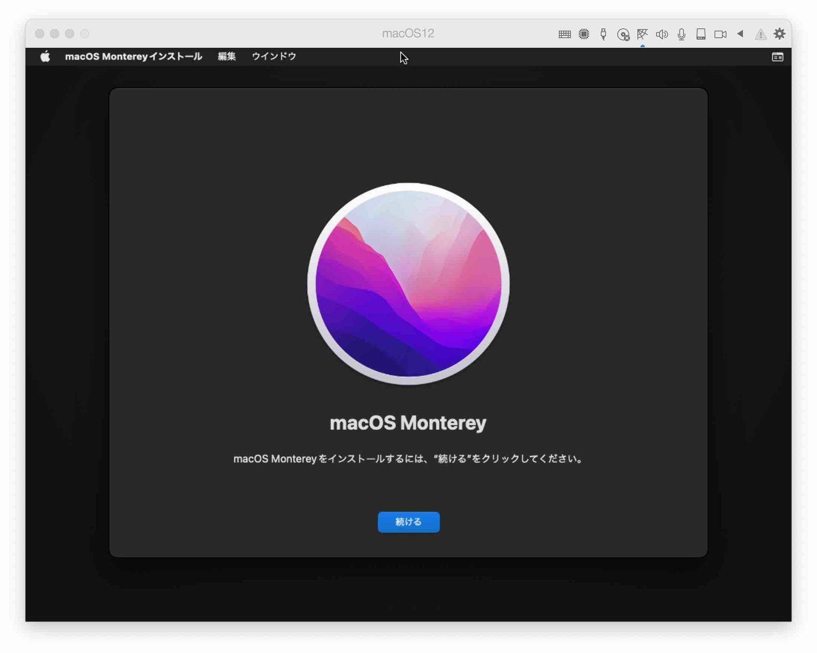Open VM settings gear icon
Image resolution: width=817 pixels, height=653 pixels.
(779, 34)
